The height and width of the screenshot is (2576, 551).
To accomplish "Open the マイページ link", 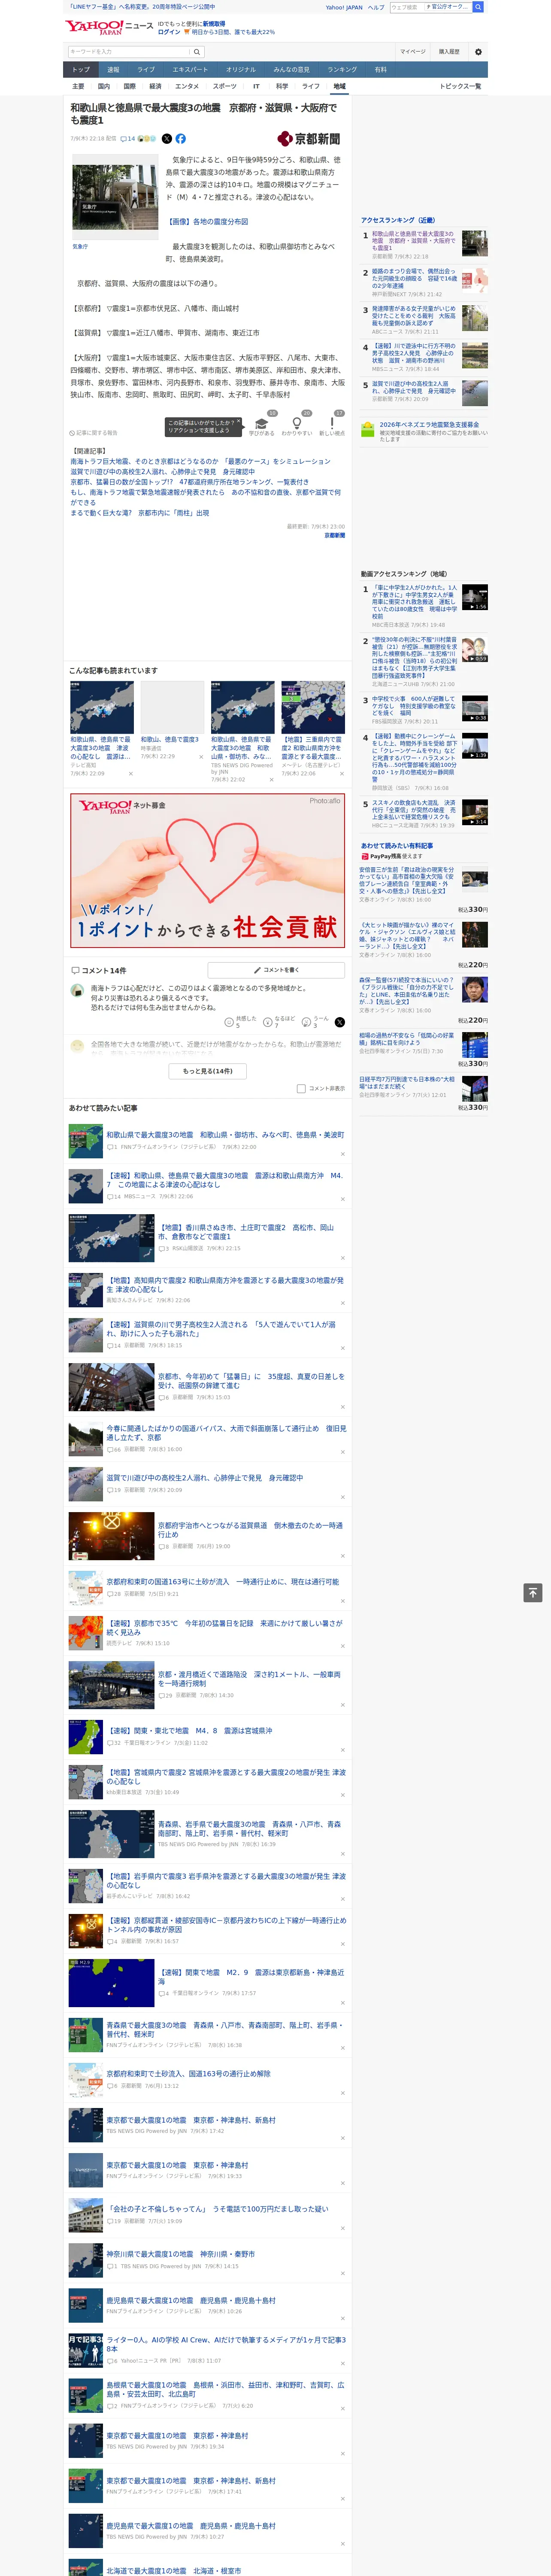I will click(412, 52).
